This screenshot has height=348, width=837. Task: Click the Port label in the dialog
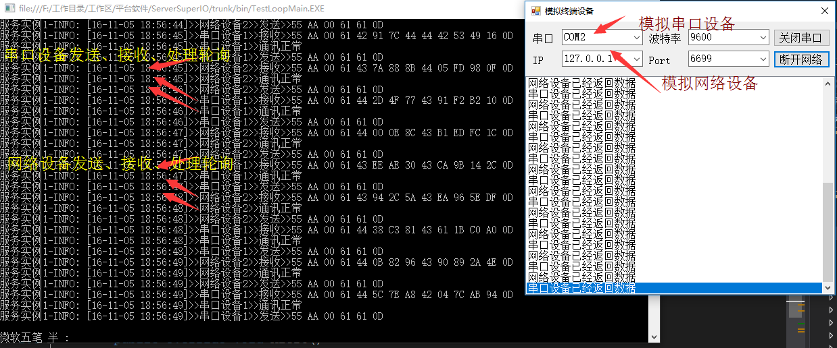pyautogui.click(x=659, y=60)
